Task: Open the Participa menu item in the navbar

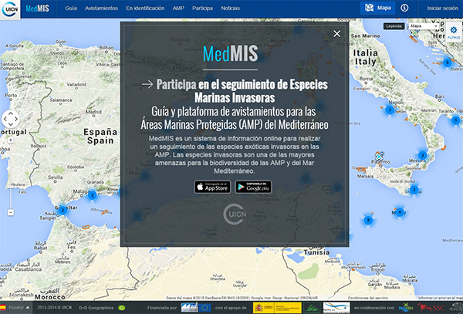Action: click(x=202, y=8)
